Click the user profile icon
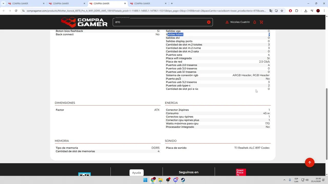The width and height of the screenshot is (328, 184). click(227, 22)
